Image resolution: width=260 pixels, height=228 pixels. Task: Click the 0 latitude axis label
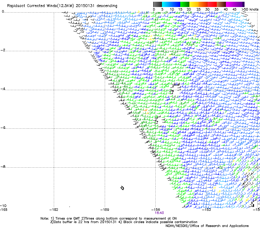(3, 12)
